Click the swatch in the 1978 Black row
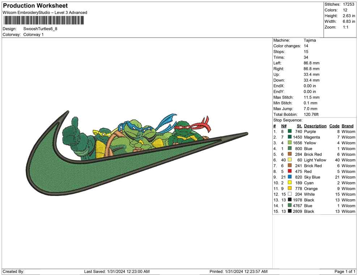The image size is (358, 275). 290,200
